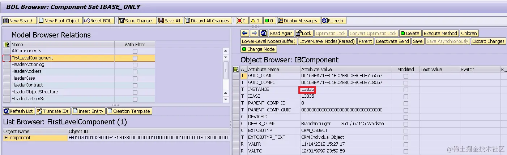Select the HeaderCase relation
507x155 pixels.
pos(23,78)
